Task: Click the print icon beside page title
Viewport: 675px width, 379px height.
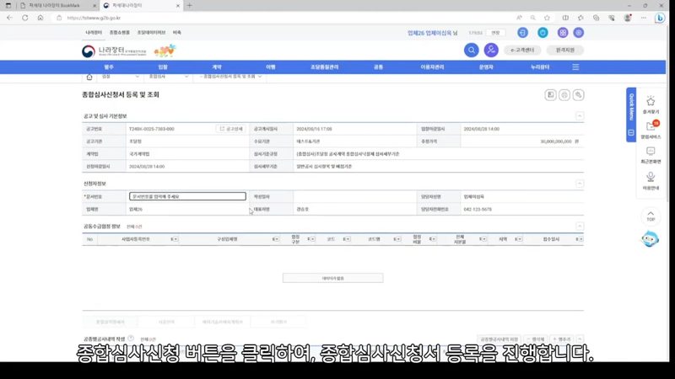Action: click(564, 95)
